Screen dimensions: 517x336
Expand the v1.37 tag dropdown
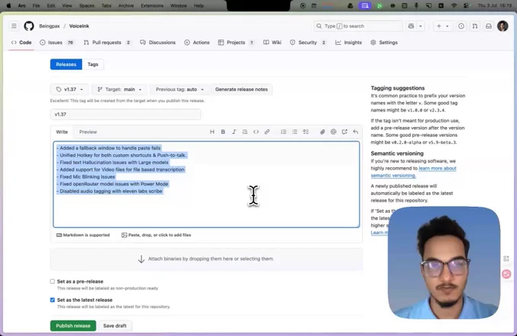click(x=69, y=90)
